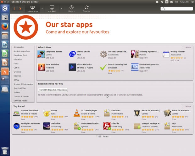The image size is (195, 156).
Task: Open VLC media player cone icon
Action: (77, 113)
